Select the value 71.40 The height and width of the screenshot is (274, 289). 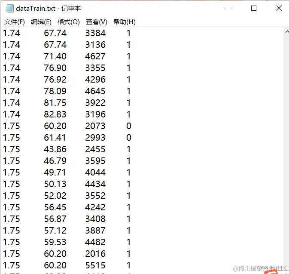[55, 56]
